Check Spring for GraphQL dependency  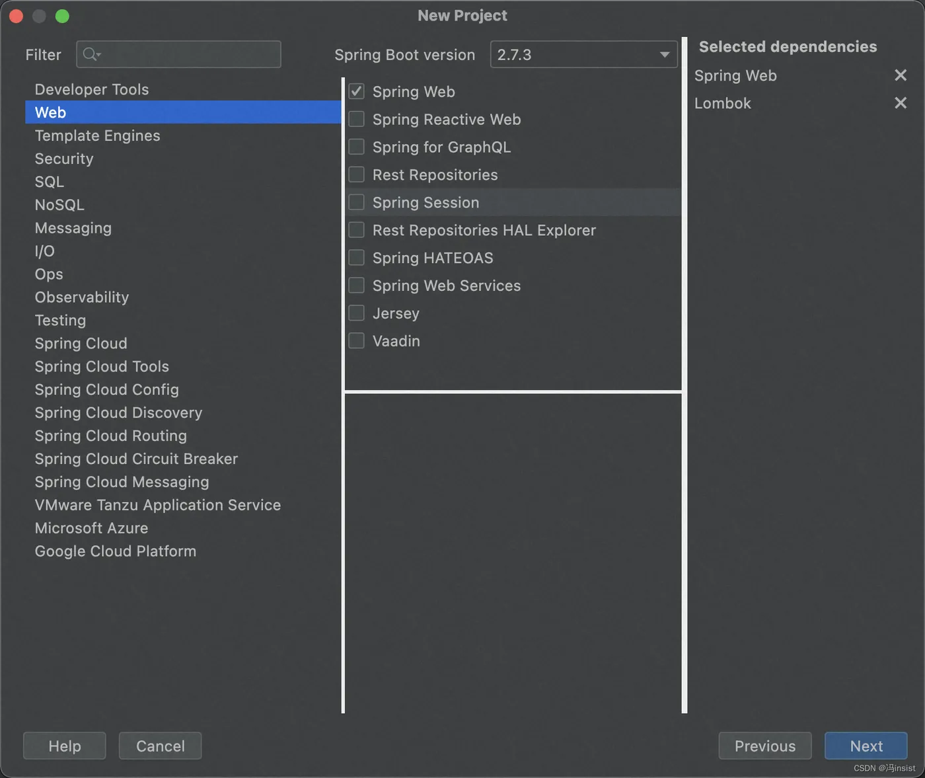pos(356,147)
